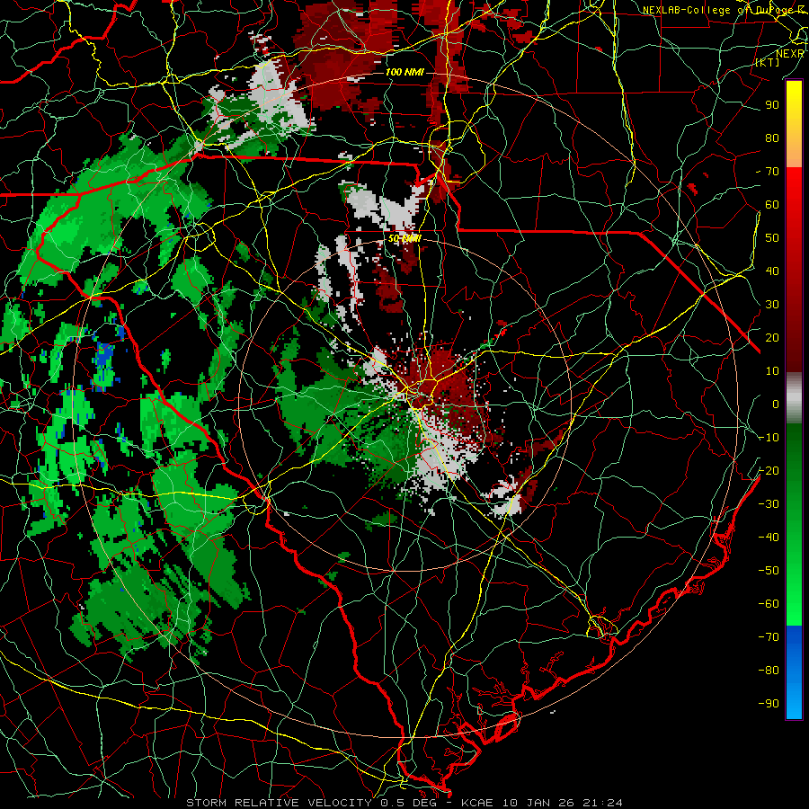Click the -60 scale label
The image size is (809, 809).
(769, 604)
